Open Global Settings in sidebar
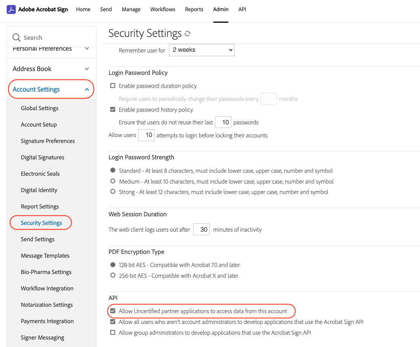The width and height of the screenshot is (420, 347). (x=39, y=108)
